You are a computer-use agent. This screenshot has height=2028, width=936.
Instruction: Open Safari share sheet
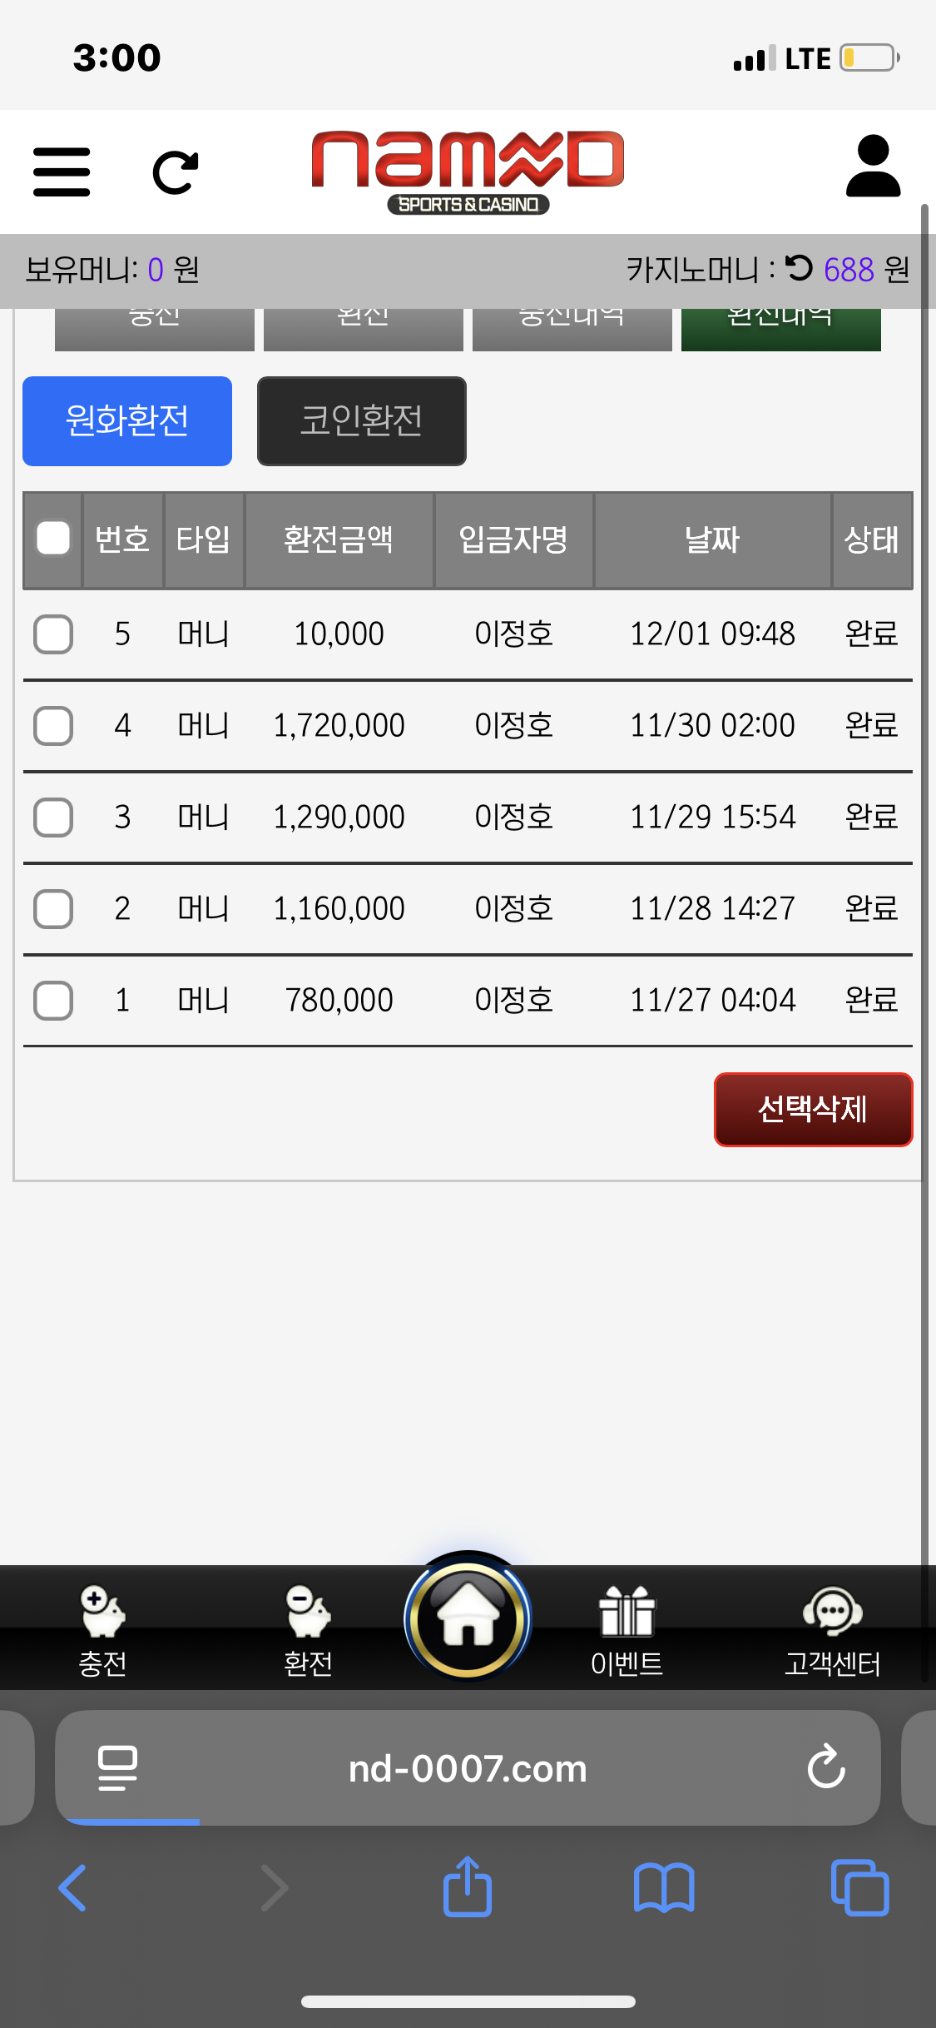pyautogui.click(x=468, y=1887)
